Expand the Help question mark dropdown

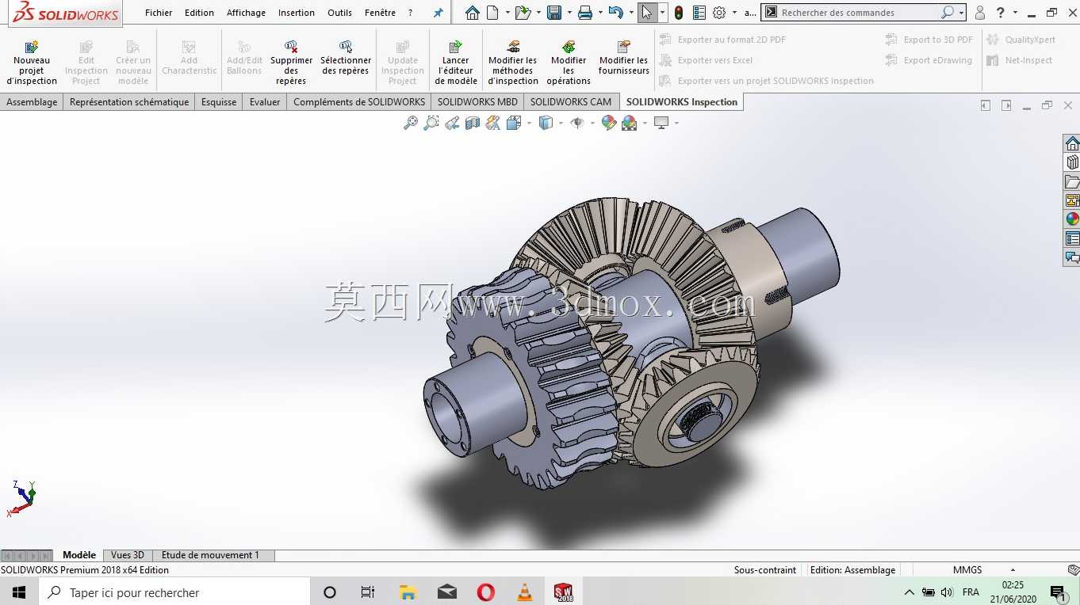[1015, 13]
